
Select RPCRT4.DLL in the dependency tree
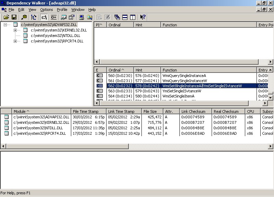pos(57,41)
